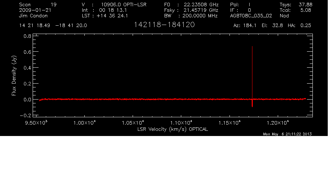Click the F0 value 22.23508 GHz
The height and width of the screenshot is (170, 334).
(x=201, y=5)
